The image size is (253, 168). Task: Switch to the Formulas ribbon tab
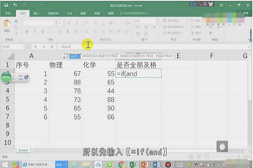point(70,13)
